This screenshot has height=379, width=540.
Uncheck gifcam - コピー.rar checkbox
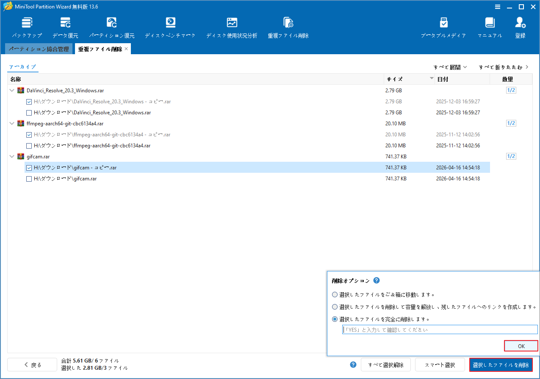[x=29, y=168]
